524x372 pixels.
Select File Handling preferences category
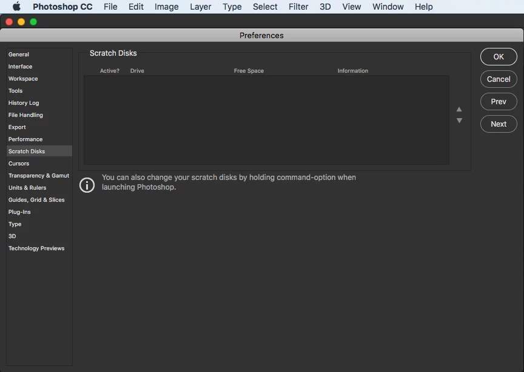pyautogui.click(x=39, y=115)
